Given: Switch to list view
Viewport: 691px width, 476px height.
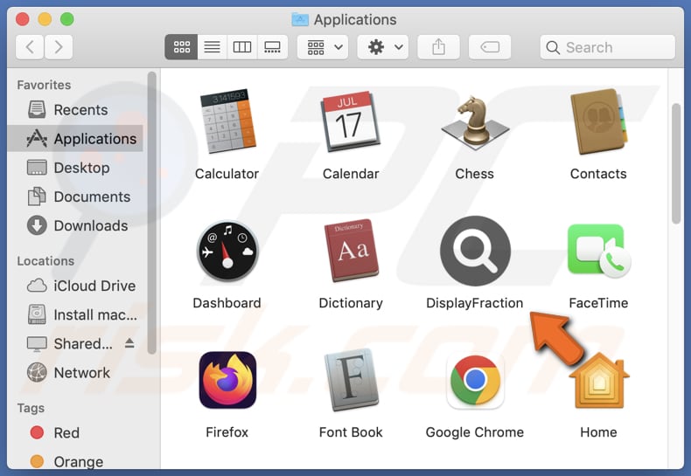Looking at the screenshot, I should 212,47.
